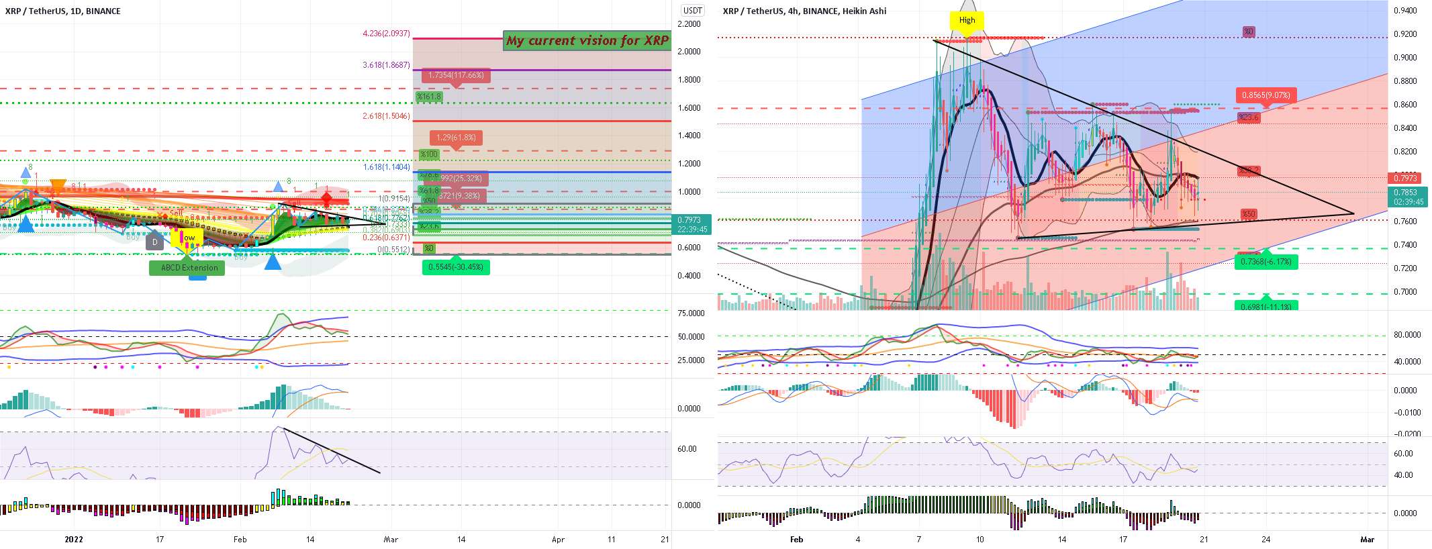The image size is (1432, 549).
Task: Click the Apr date on daily time axis
Action: (x=559, y=540)
